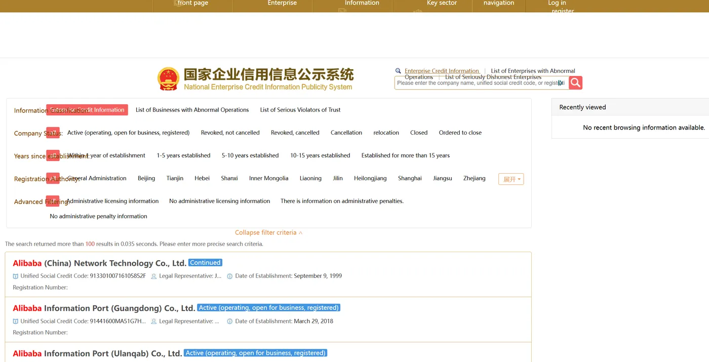
Task: Select List of Seriously Dishonest Enterprises tab
Action: point(493,77)
